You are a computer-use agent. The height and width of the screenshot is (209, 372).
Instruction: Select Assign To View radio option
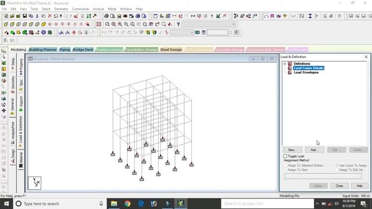[285, 170]
